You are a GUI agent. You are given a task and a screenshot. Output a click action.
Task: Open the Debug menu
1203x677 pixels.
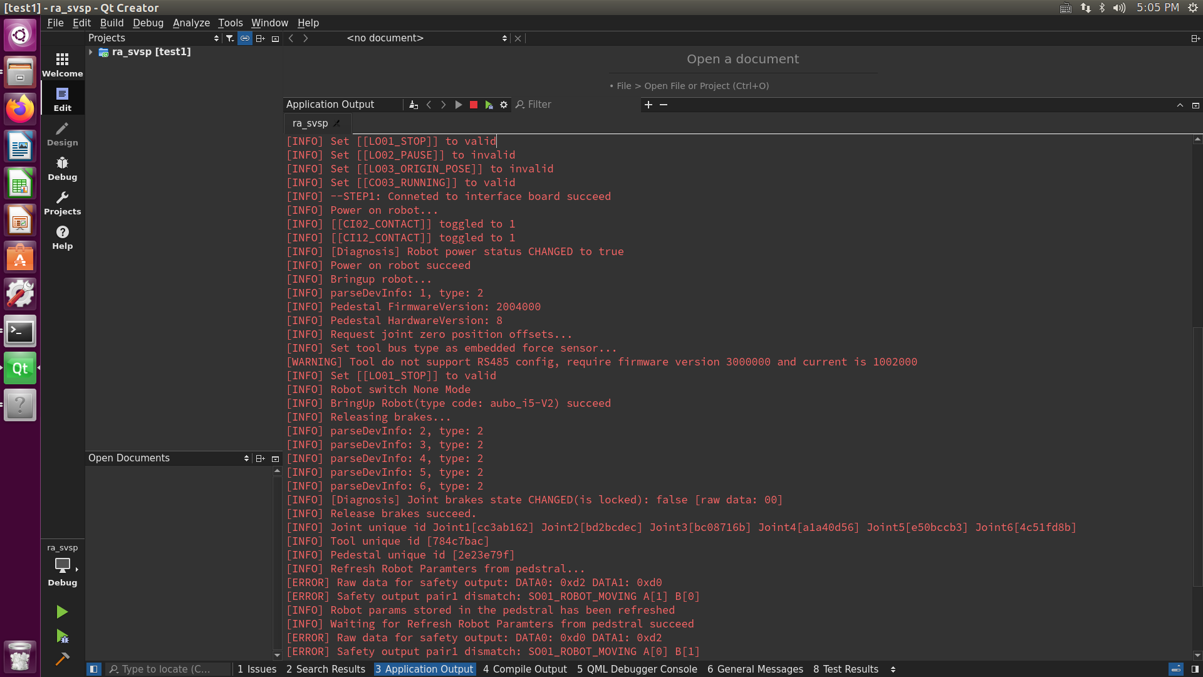click(x=148, y=23)
